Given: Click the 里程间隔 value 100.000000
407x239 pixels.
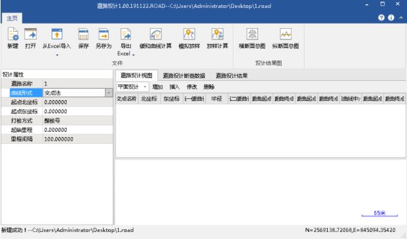Looking at the screenshot, I should 77,139.
